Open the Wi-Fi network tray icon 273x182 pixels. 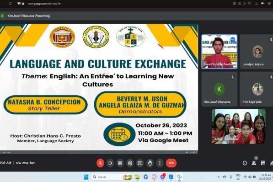click(245, 177)
